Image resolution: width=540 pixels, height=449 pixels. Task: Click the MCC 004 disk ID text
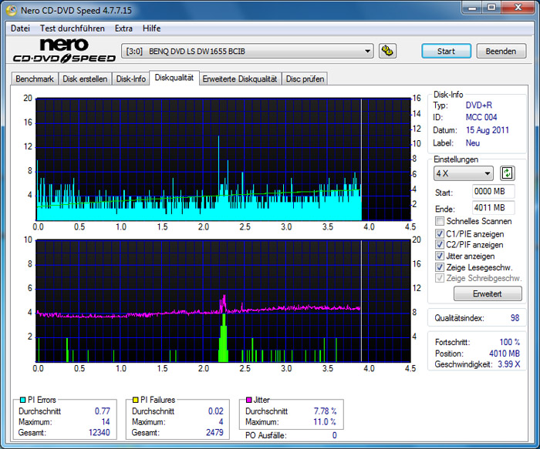tap(481, 117)
